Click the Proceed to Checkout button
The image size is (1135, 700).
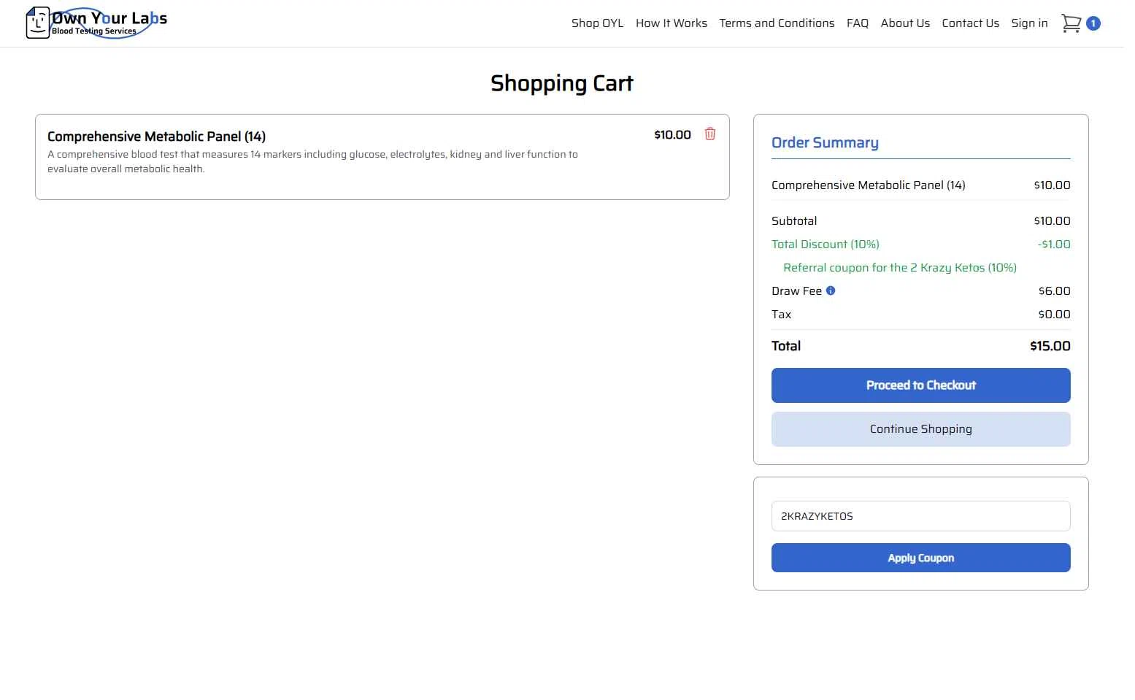pos(920,385)
